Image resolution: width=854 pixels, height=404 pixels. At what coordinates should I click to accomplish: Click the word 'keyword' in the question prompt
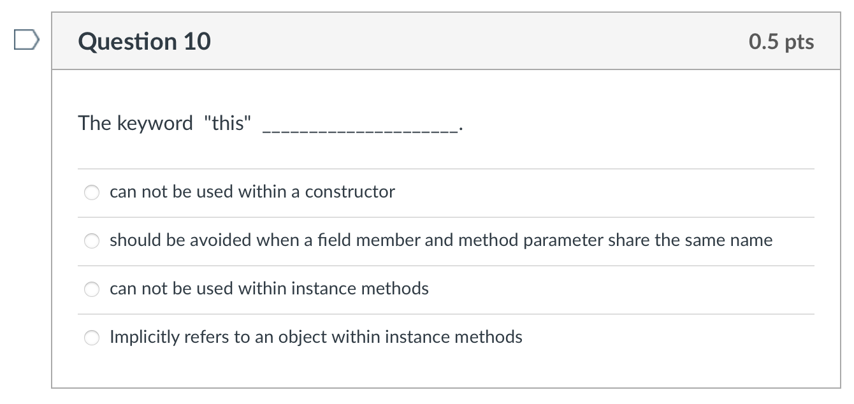click(154, 123)
